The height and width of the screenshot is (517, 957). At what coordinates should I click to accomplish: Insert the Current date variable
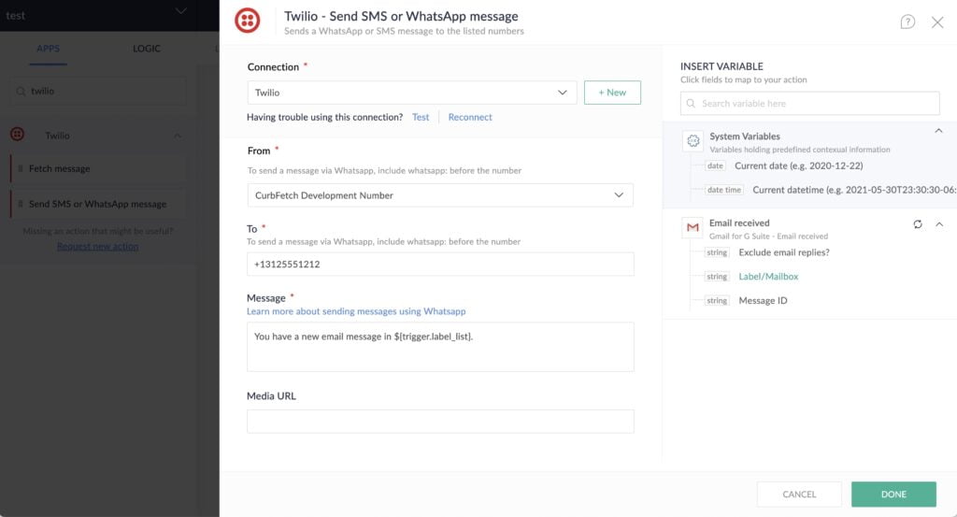point(798,166)
